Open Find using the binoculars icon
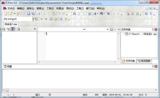 click(x=74, y=13)
